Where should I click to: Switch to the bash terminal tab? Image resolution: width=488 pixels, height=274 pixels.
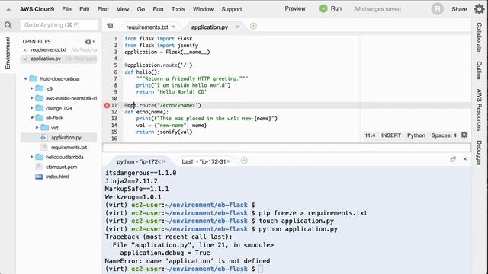pyautogui.click(x=204, y=161)
